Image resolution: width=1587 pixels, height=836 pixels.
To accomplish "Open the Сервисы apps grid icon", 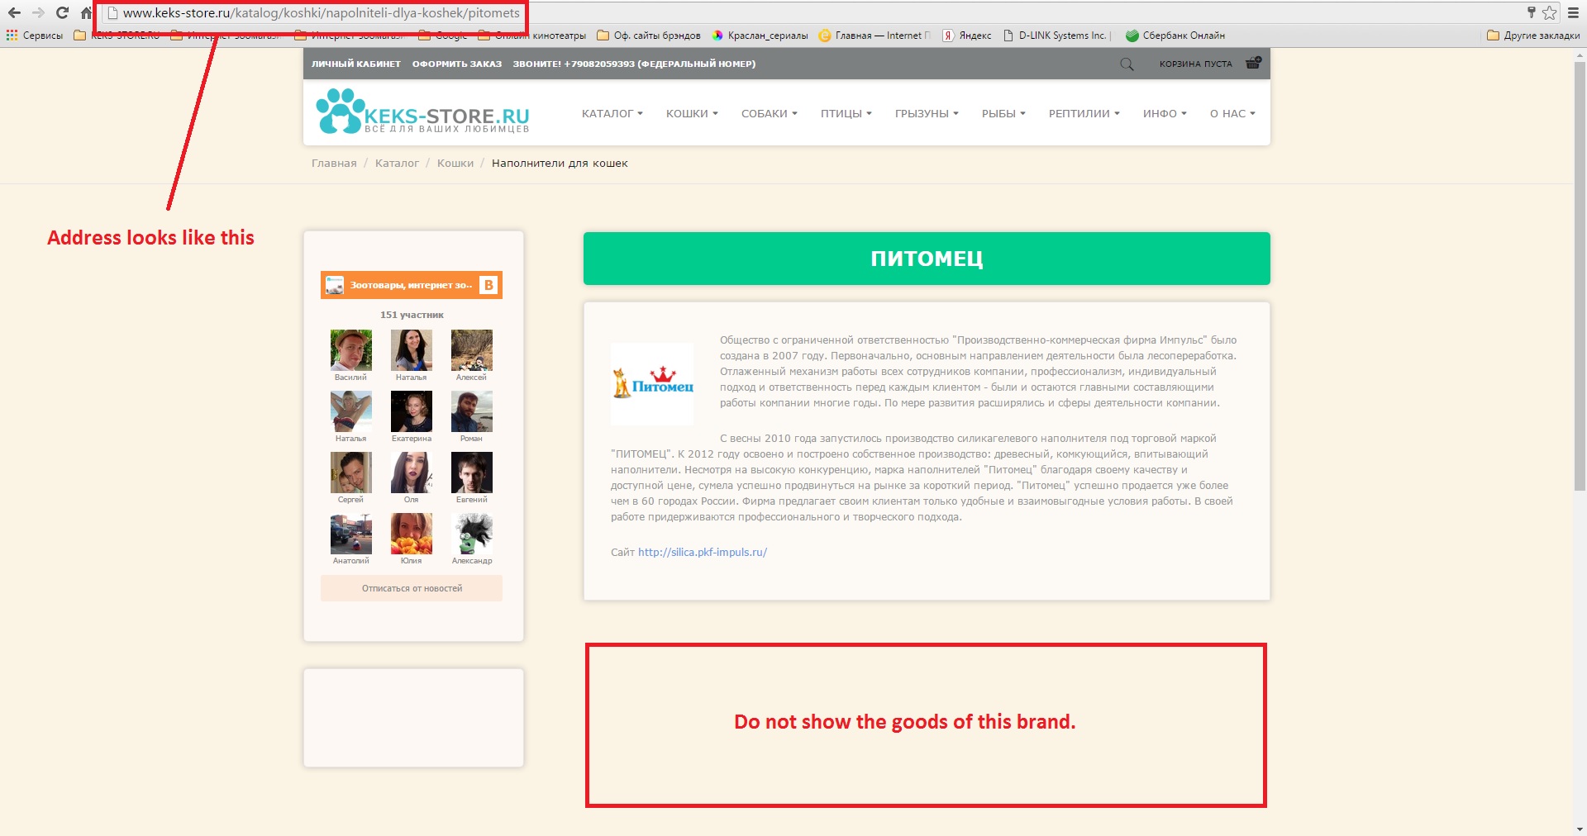I will pyautogui.click(x=12, y=36).
